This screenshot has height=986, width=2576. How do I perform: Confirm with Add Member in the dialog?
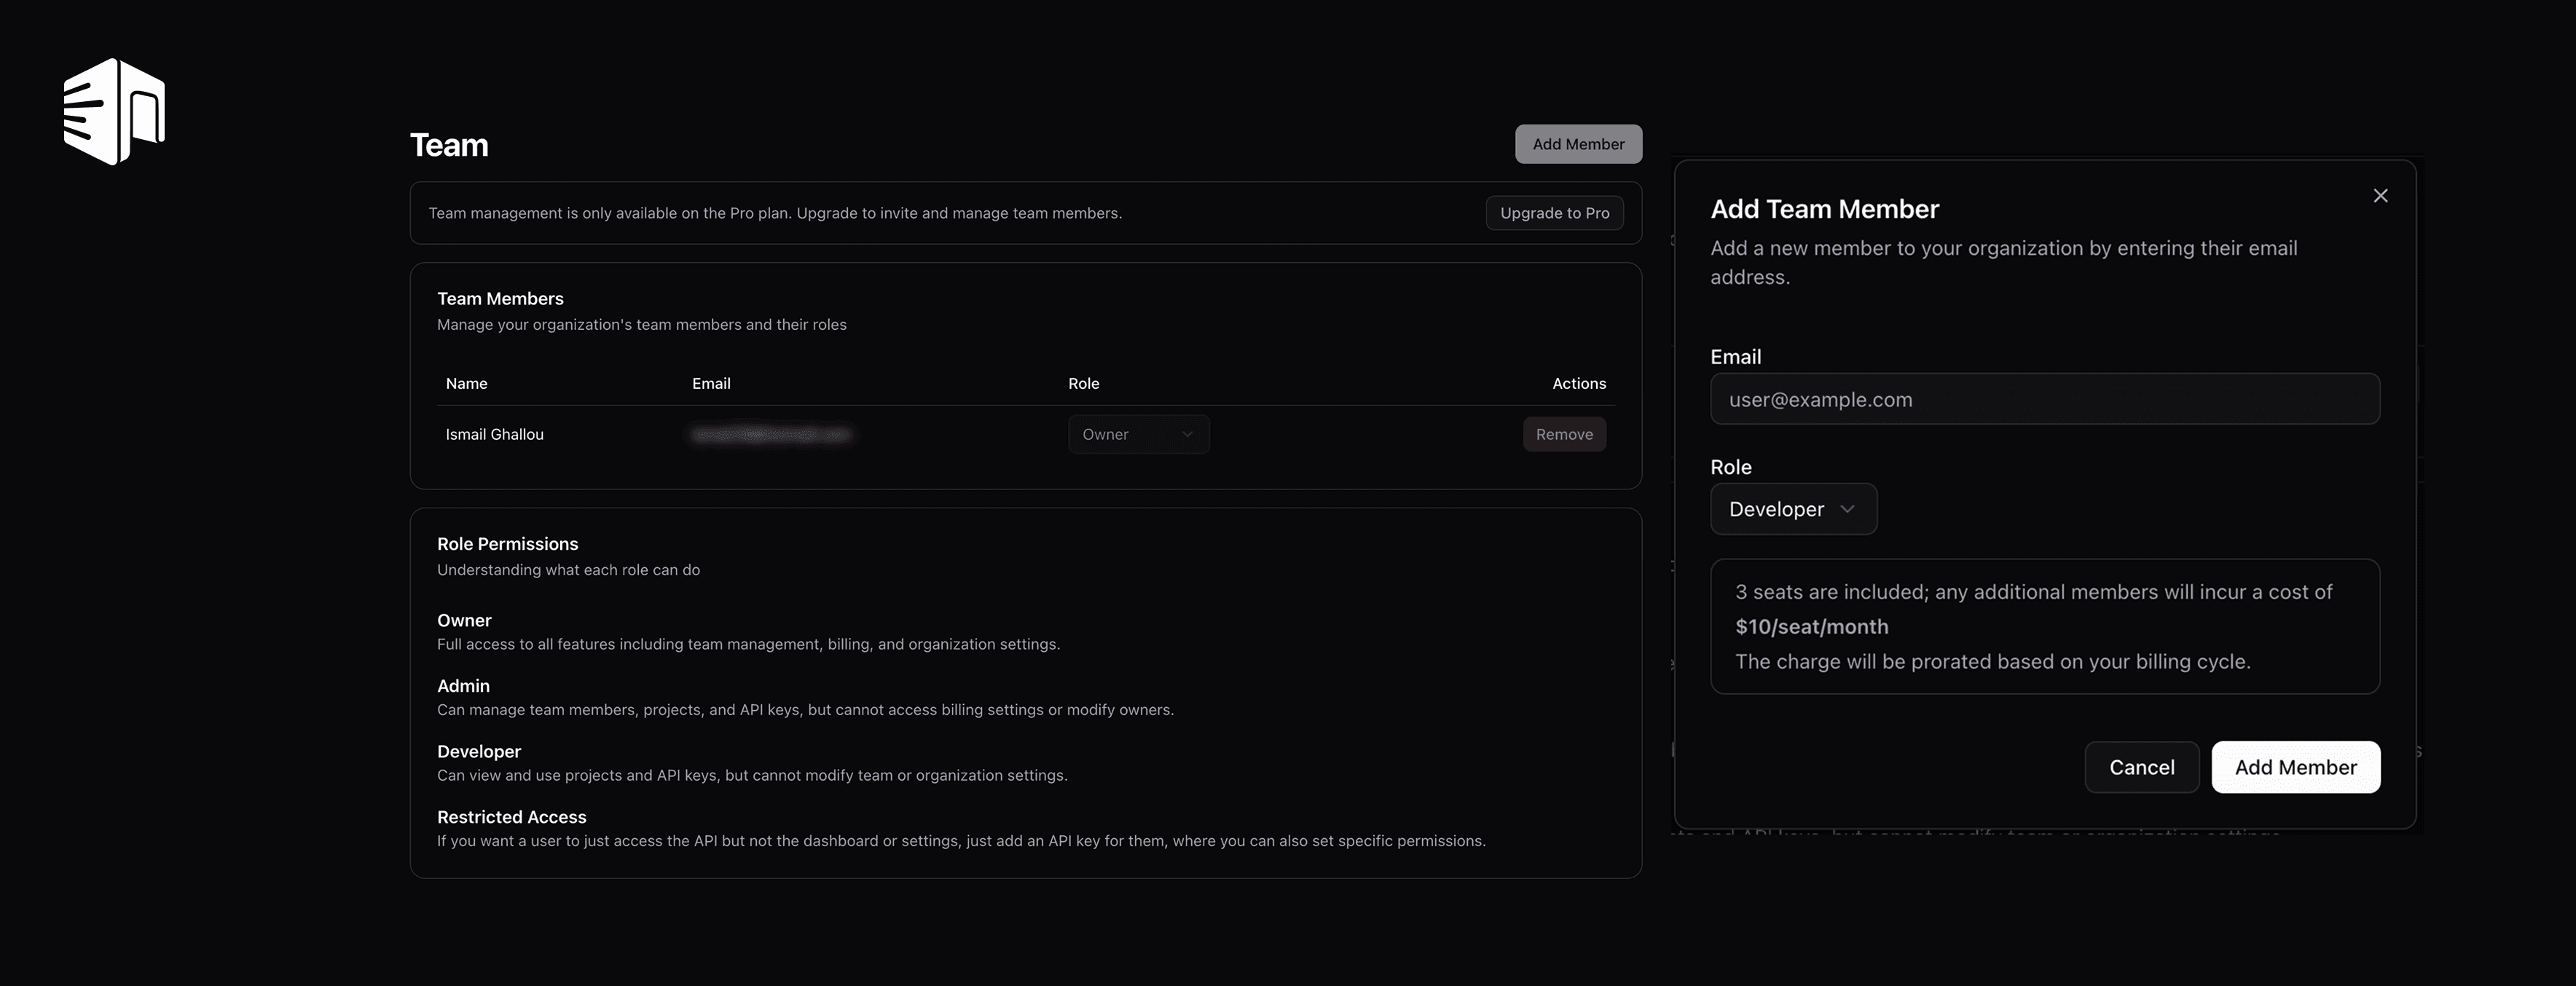(x=2295, y=767)
